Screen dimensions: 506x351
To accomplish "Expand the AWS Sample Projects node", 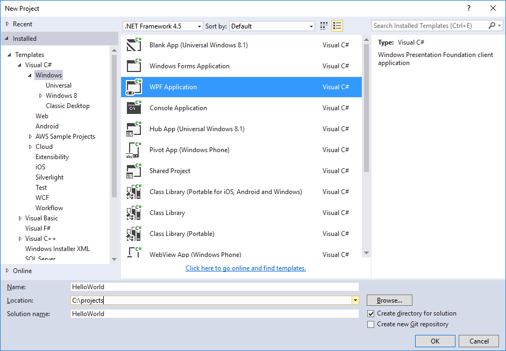I will (x=30, y=137).
